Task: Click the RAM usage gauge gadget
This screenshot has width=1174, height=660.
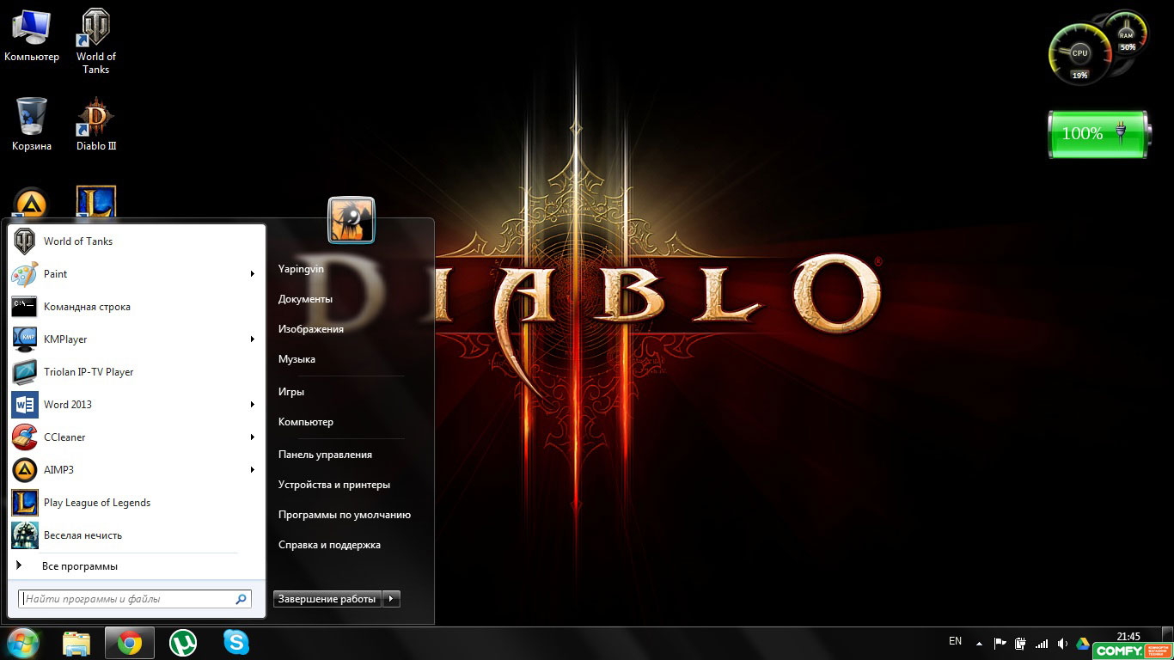Action: (x=1127, y=34)
